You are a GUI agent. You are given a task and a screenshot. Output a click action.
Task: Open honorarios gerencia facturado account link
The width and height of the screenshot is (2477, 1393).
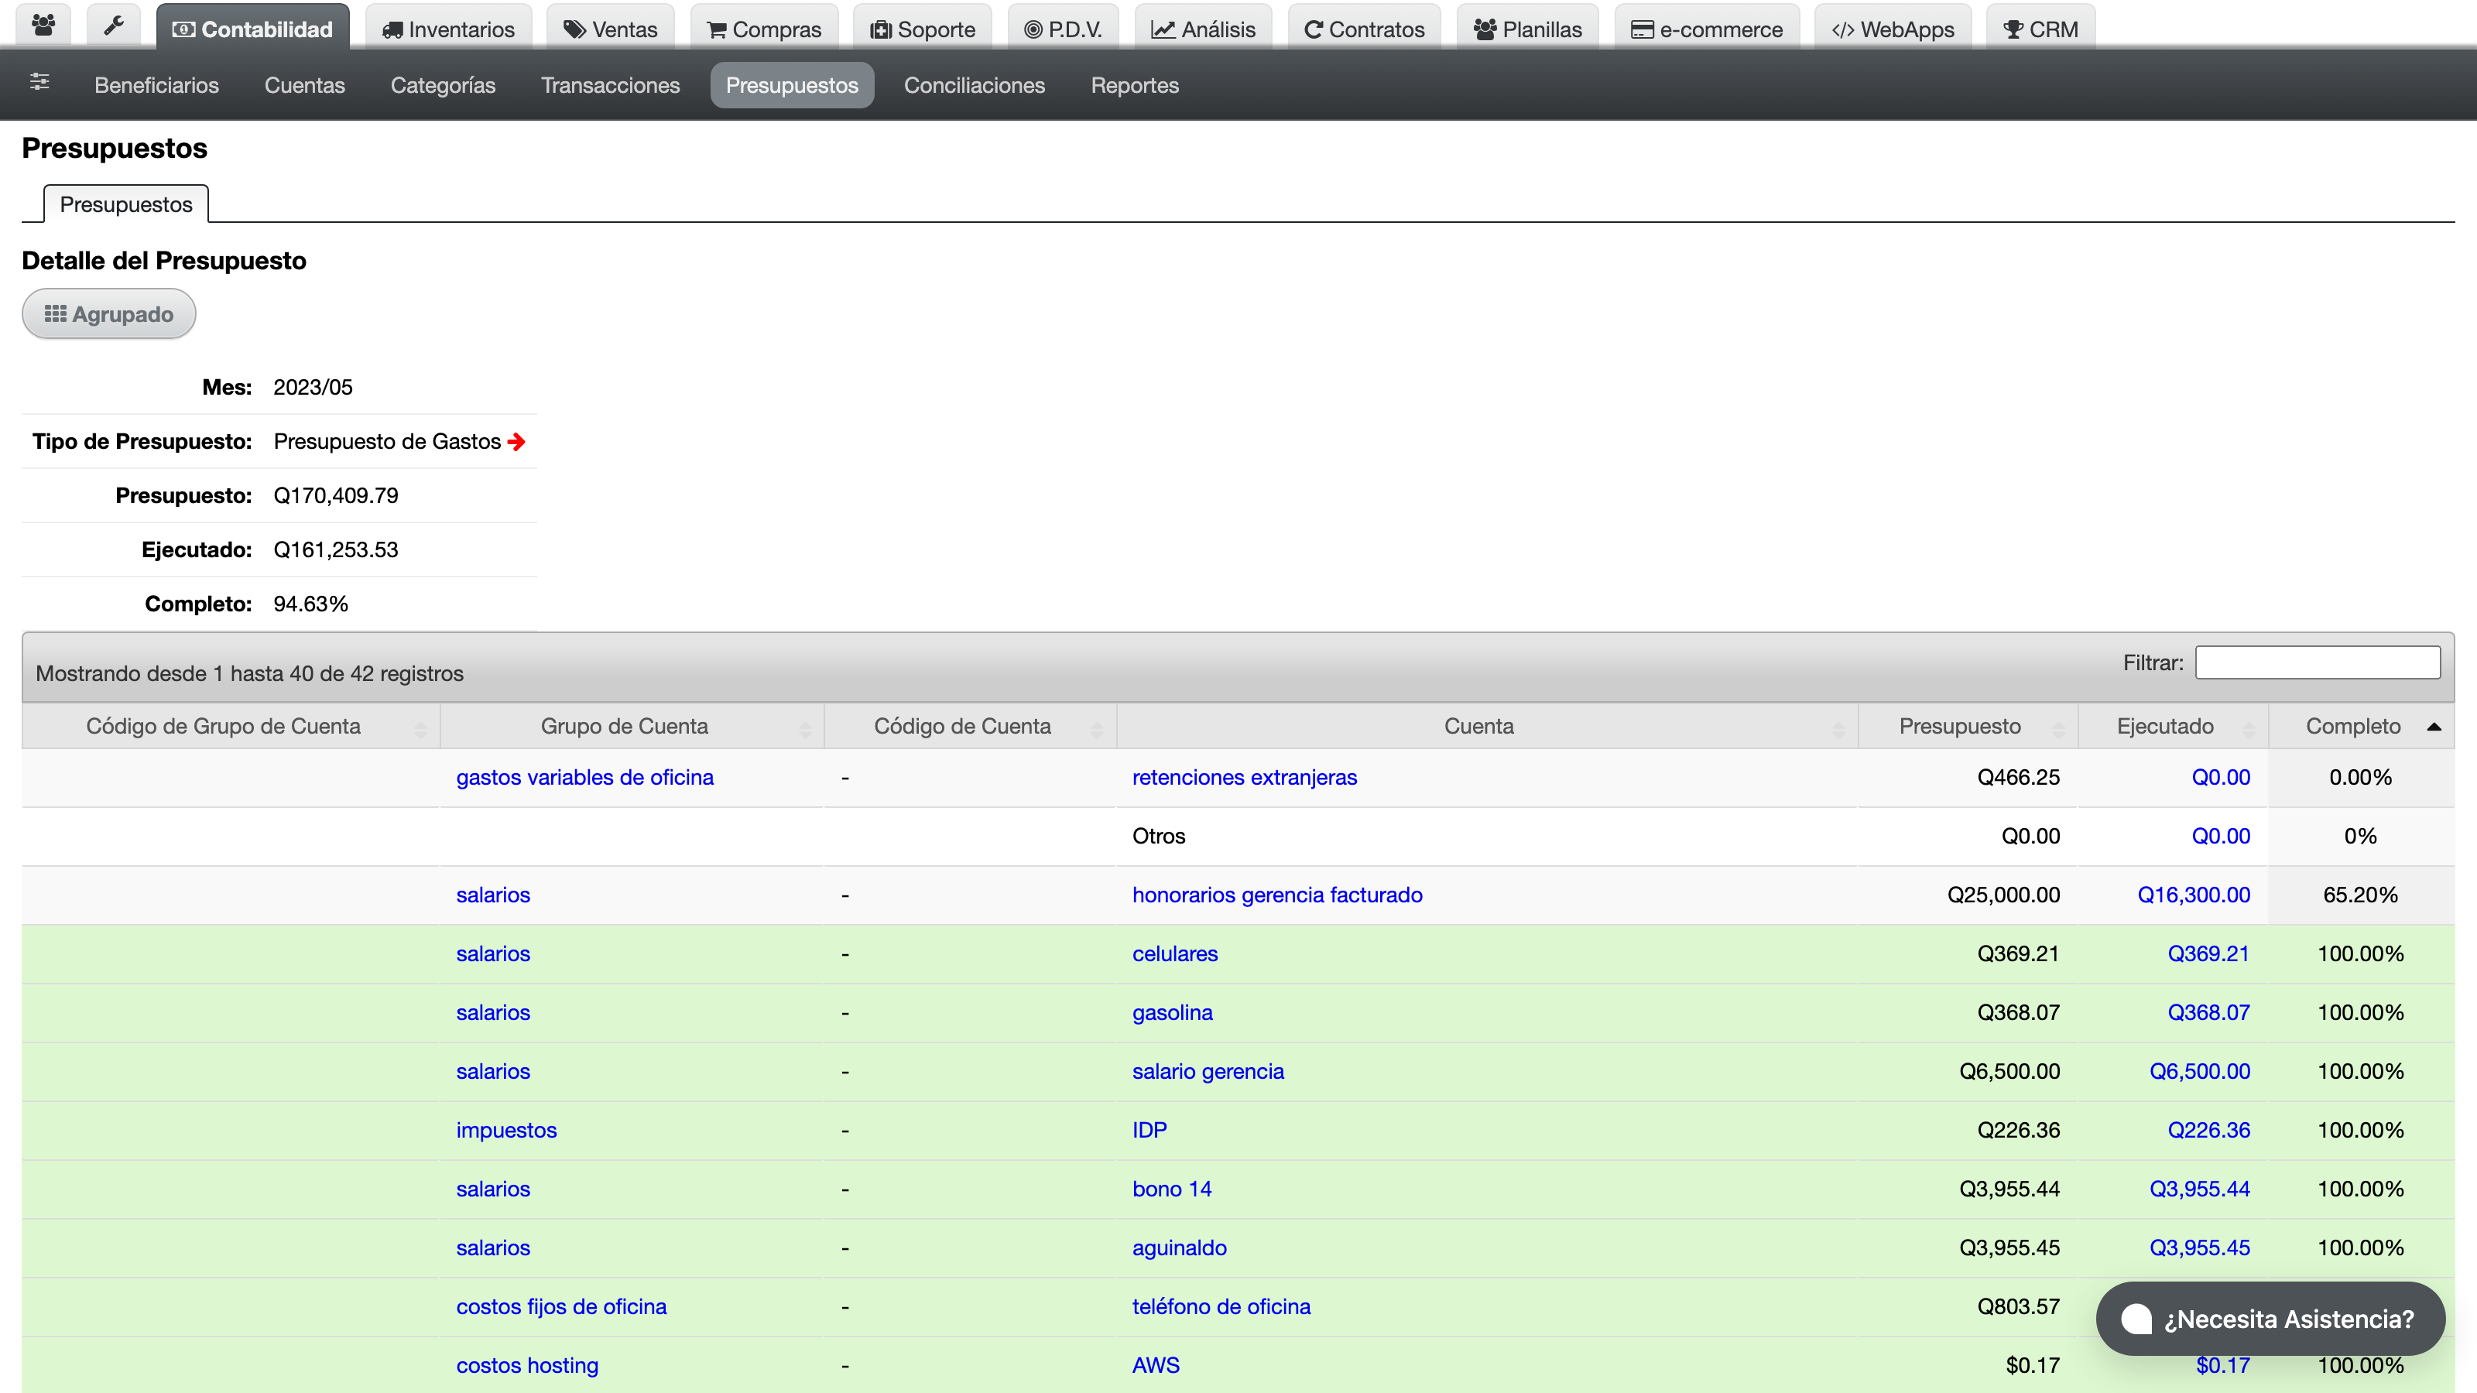click(x=1277, y=895)
